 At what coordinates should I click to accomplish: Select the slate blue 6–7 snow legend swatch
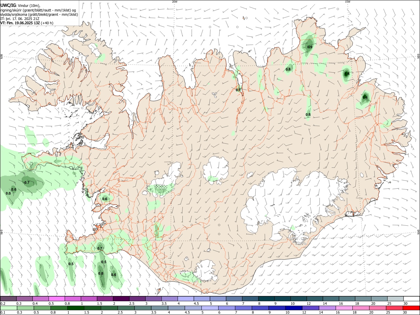pyautogui.click(x=234, y=299)
